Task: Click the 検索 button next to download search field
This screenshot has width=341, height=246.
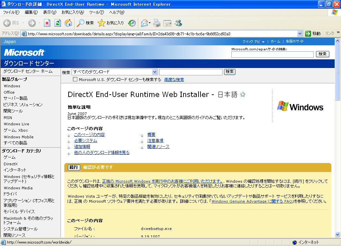Action: pyautogui.click(x=230, y=72)
